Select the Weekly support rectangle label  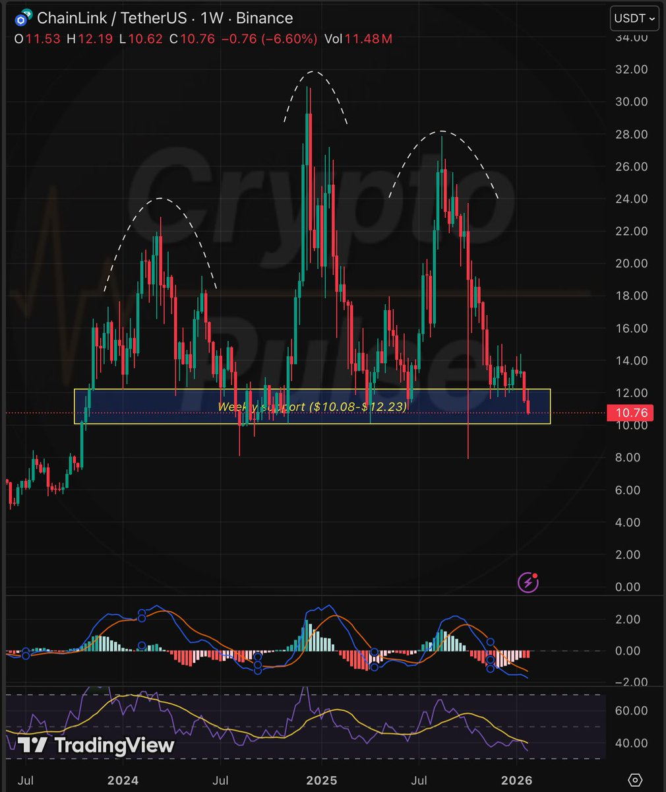312,407
